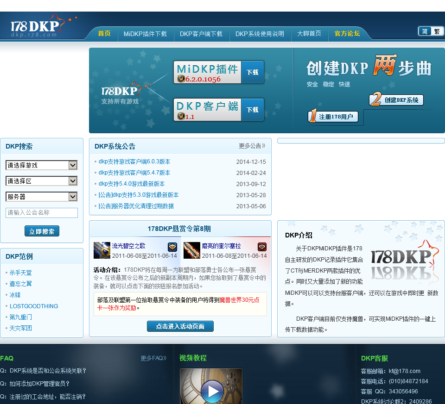Open the DKP系统使用说明 tab
This screenshot has height=404, width=445.
(x=260, y=34)
